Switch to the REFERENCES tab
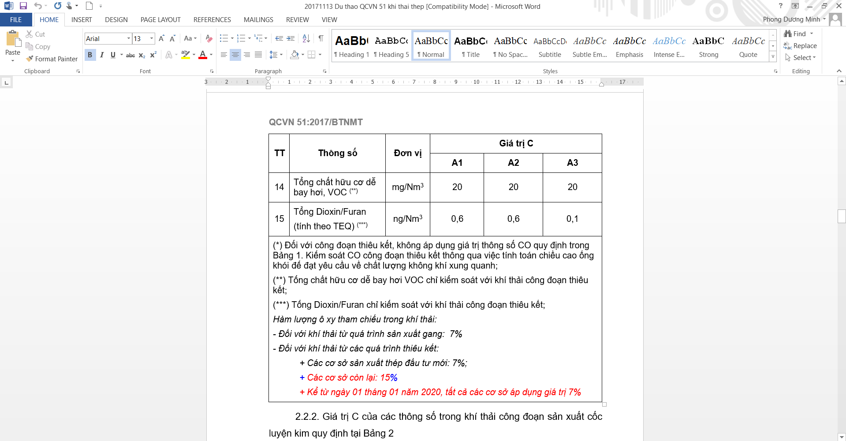The width and height of the screenshot is (846, 441). pos(212,19)
